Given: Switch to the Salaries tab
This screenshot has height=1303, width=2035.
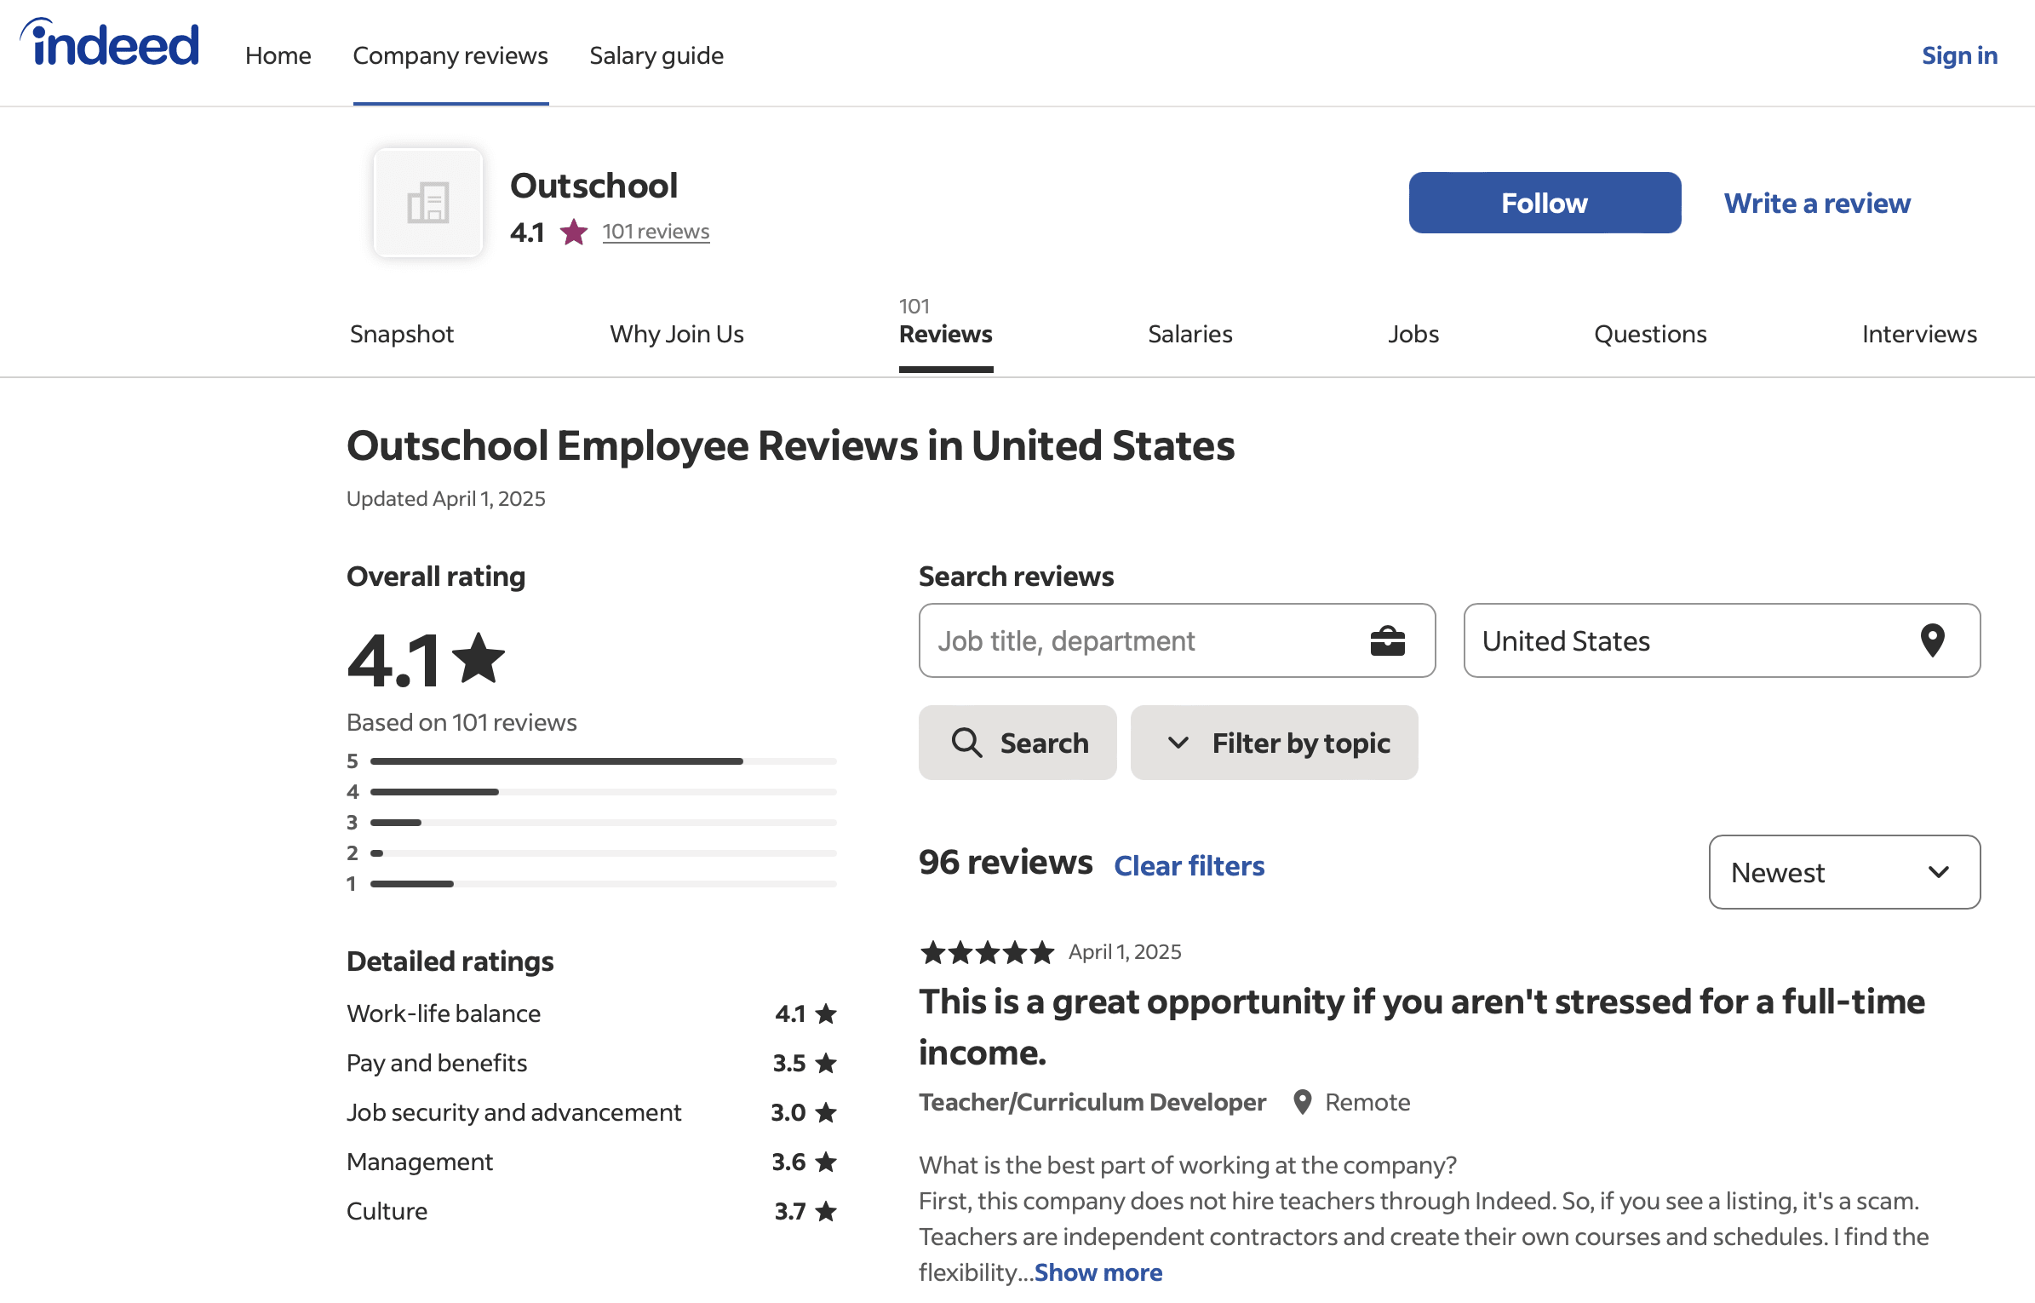Looking at the screenshot, I should click(x=1189, y=334).
